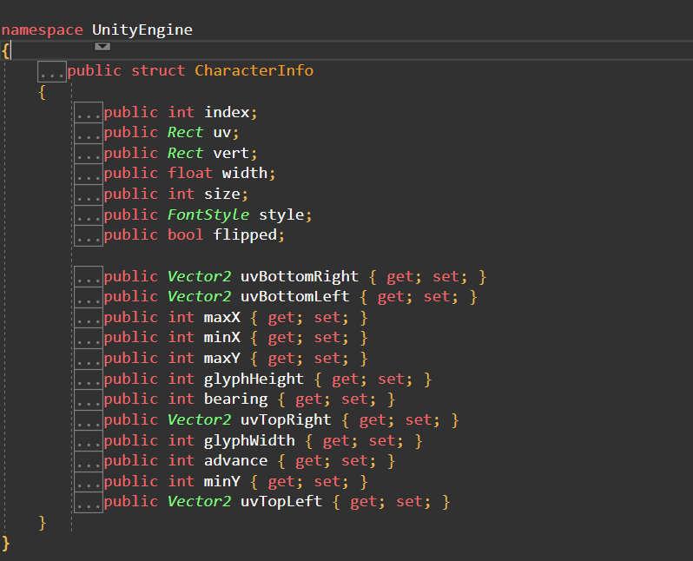Image resolution: width=693 pixels, height=561 pixels.
Task: Click the 'UnityEngine' namespace name
Action: [x=142, y=30]
